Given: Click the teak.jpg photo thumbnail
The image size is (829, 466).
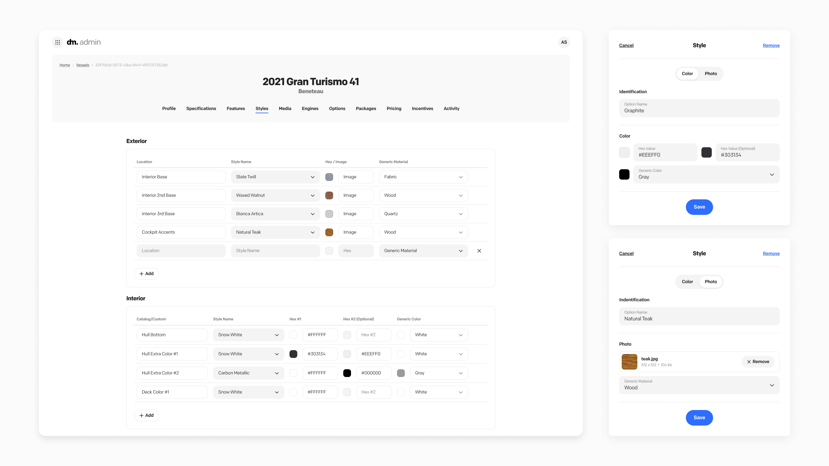Looking at the screenshot, I should (629, 362).
